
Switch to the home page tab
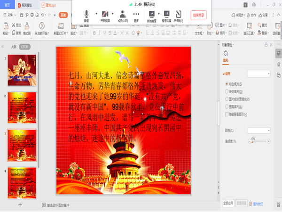click(x=7, y=5)
